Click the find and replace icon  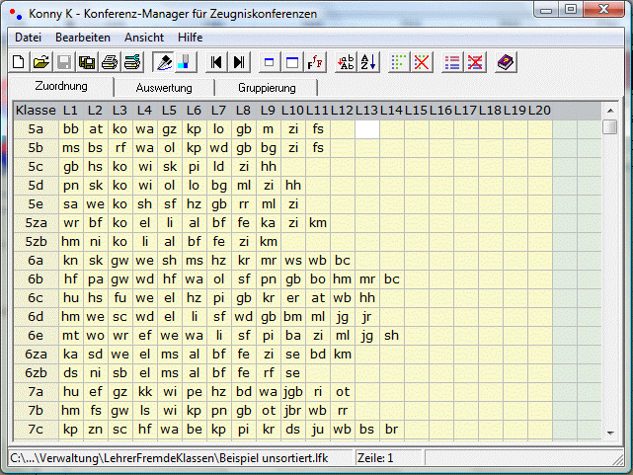(347, 62)
